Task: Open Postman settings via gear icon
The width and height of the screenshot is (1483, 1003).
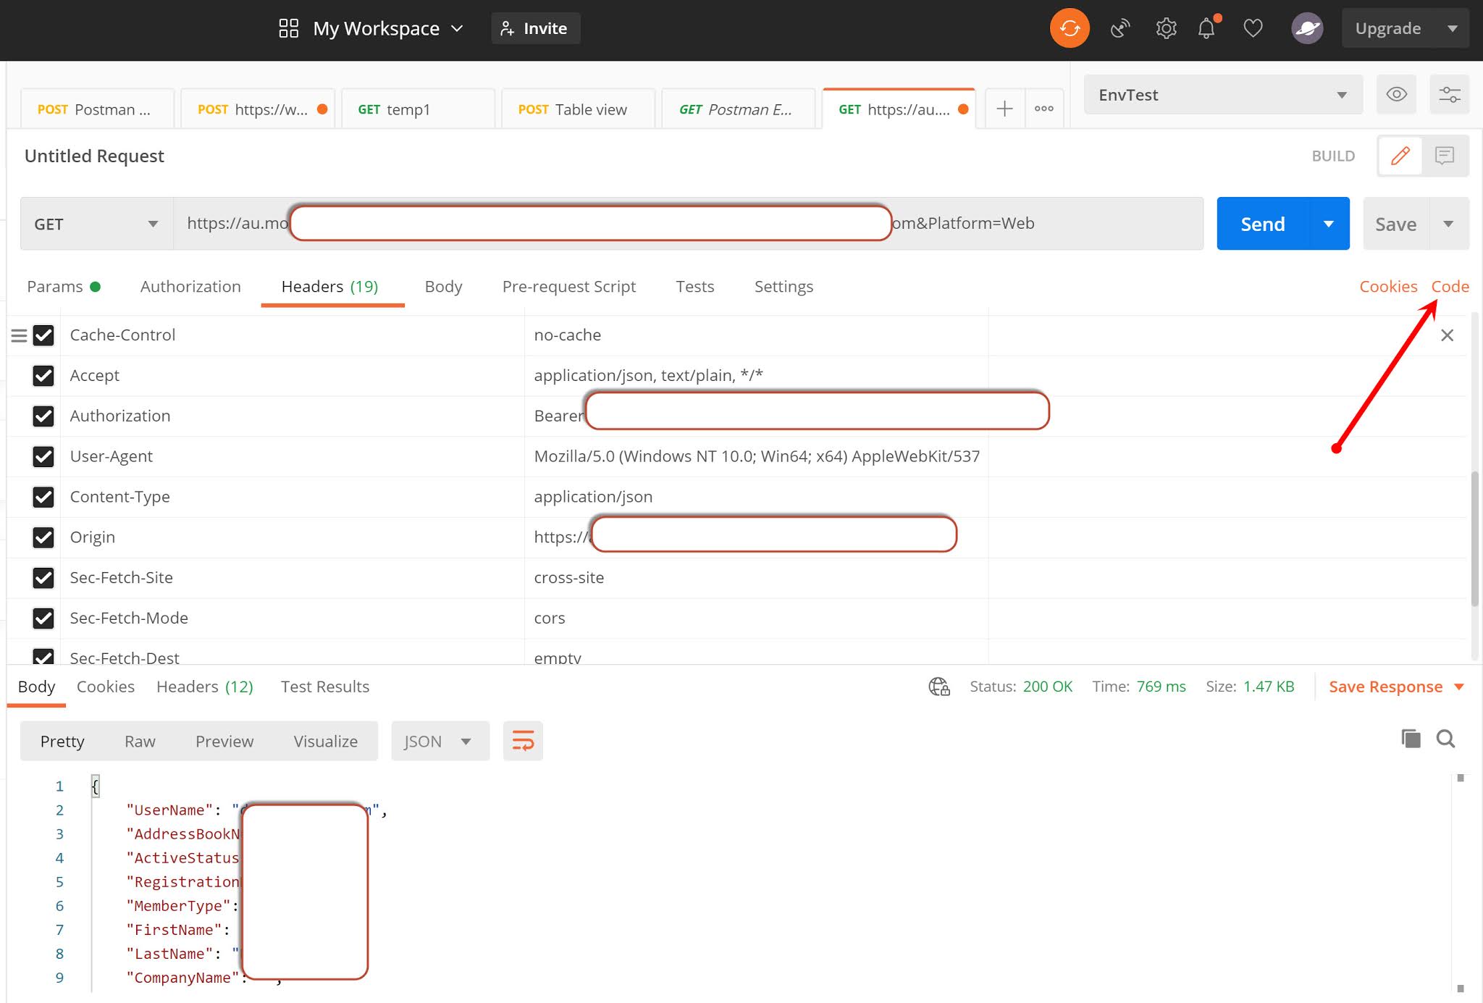Action: click(x=1166, y=28)
